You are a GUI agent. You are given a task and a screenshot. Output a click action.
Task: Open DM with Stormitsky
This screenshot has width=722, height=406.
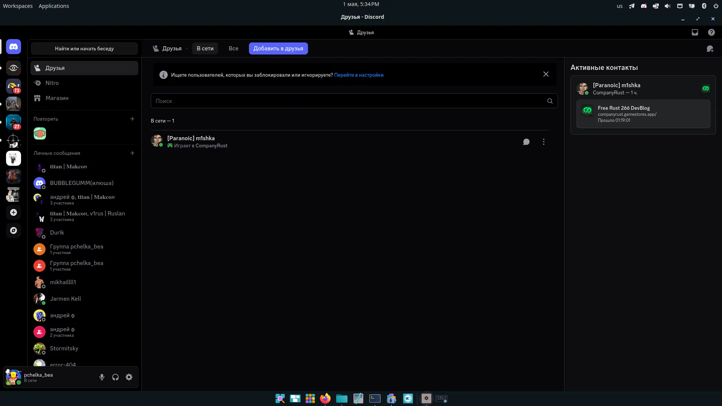point(84,348)
